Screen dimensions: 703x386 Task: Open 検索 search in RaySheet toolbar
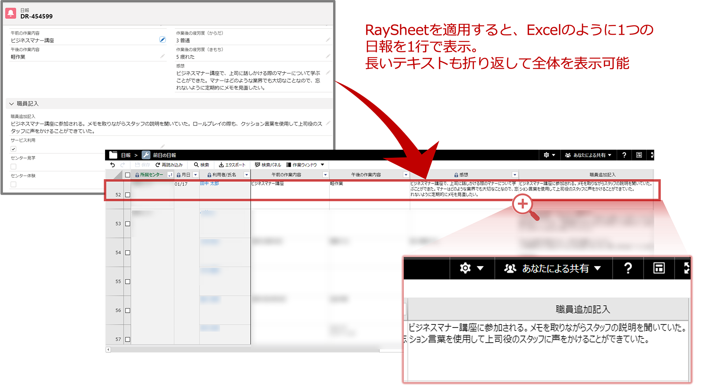tap(202, 165)
